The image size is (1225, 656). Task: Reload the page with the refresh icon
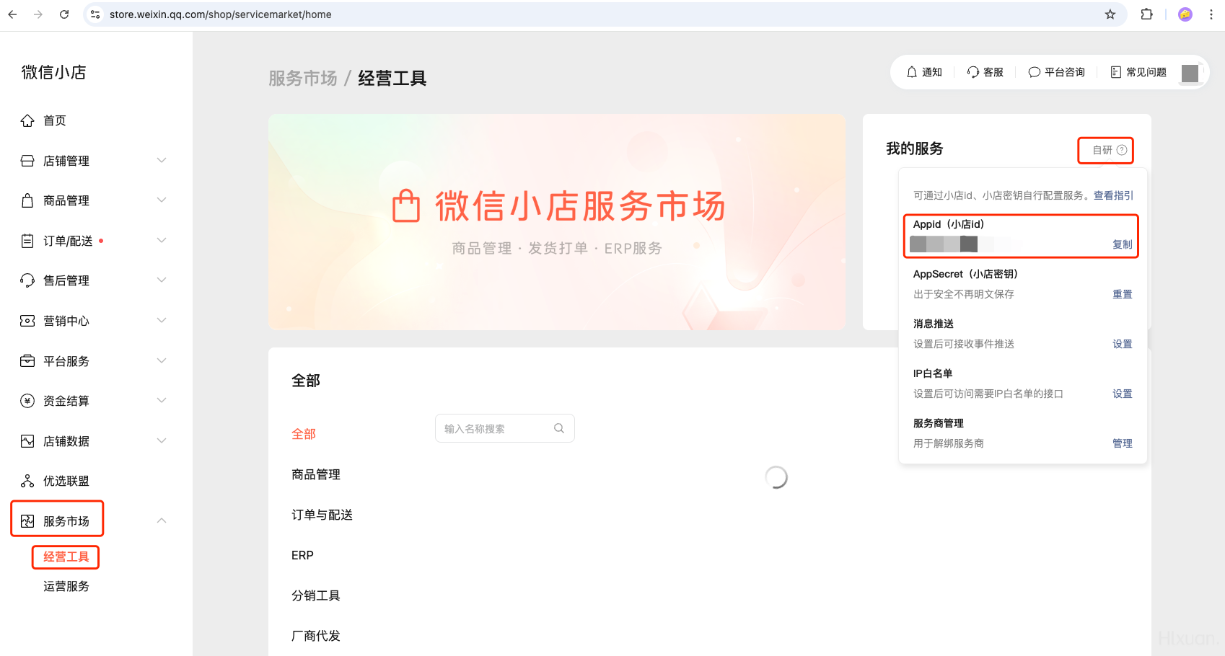[x=64, y=14]
